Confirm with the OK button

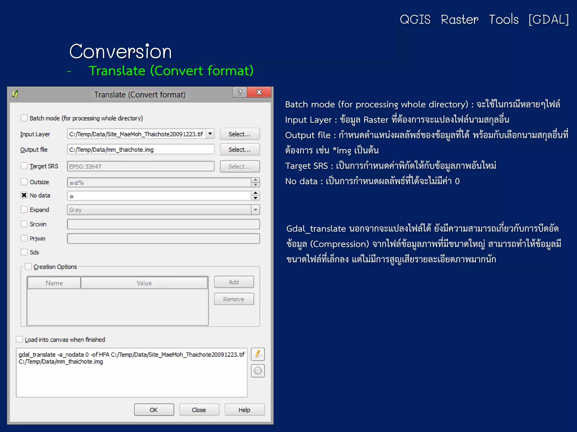[x=154, y=410]
